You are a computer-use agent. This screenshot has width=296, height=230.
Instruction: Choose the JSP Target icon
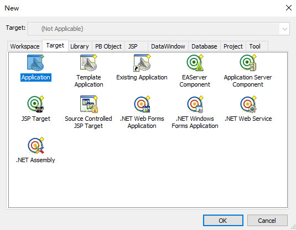click(x=35, y=104)
